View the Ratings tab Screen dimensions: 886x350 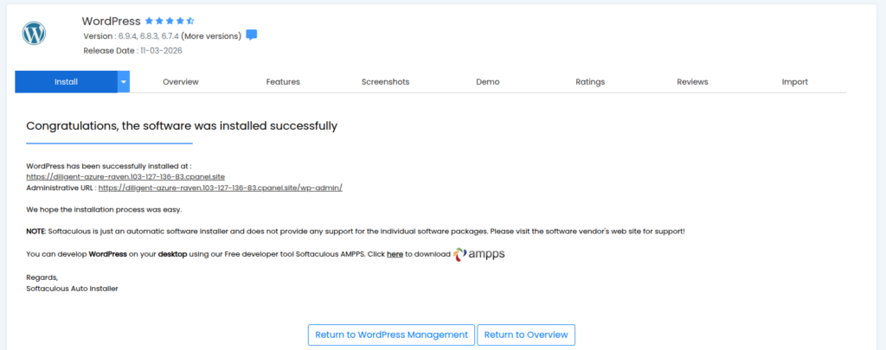coord(590,82)
